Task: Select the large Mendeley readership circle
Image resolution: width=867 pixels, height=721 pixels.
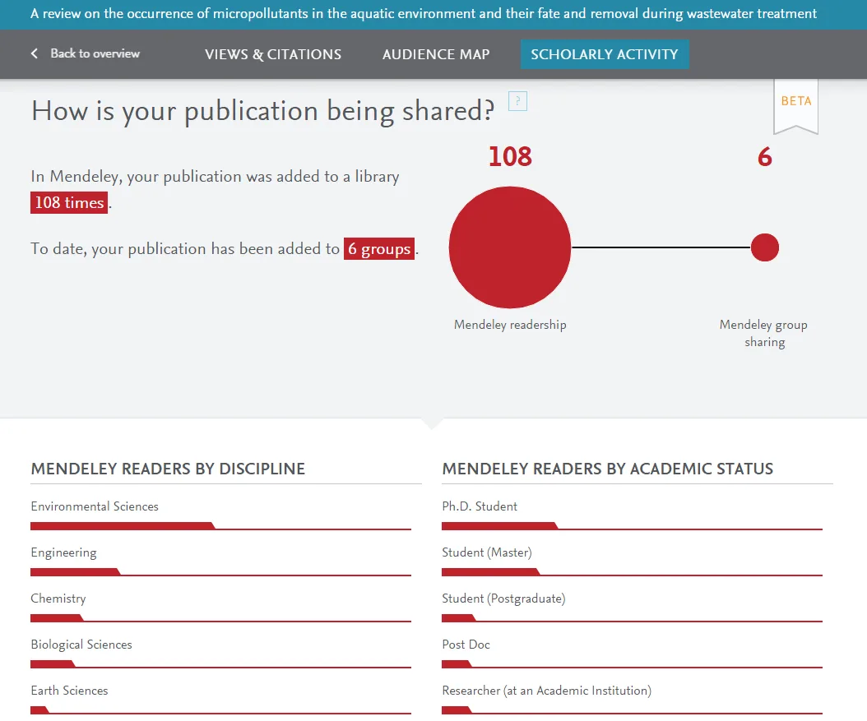Action: click(x=510, y=247)
